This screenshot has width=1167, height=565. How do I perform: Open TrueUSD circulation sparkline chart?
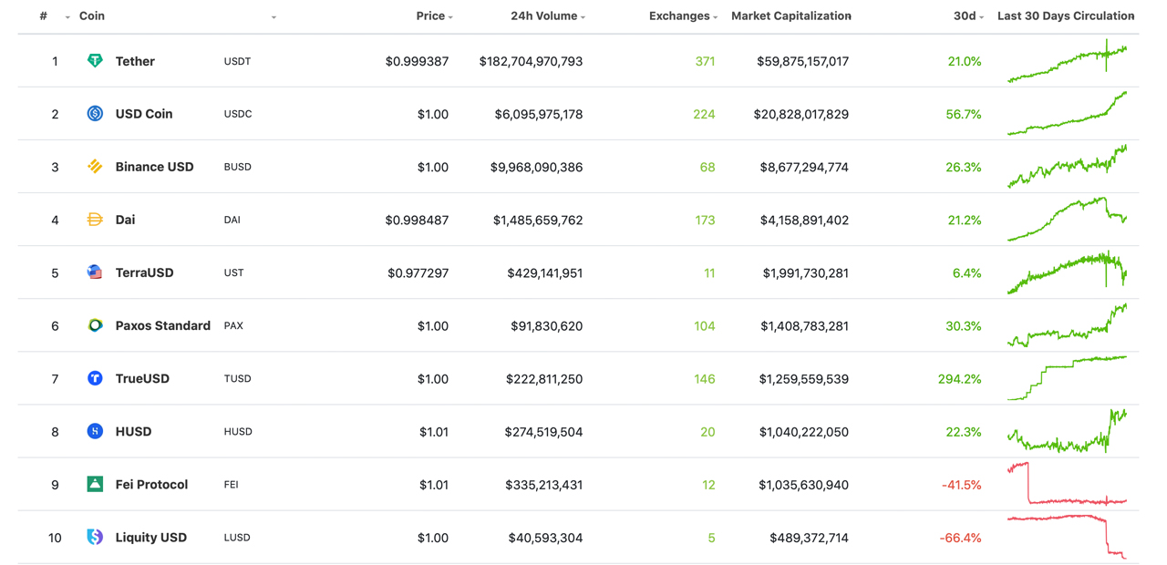coord(1067,378)
